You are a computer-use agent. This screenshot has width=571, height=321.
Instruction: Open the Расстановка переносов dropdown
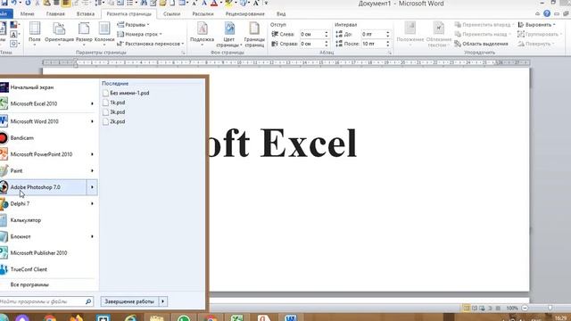151,44
